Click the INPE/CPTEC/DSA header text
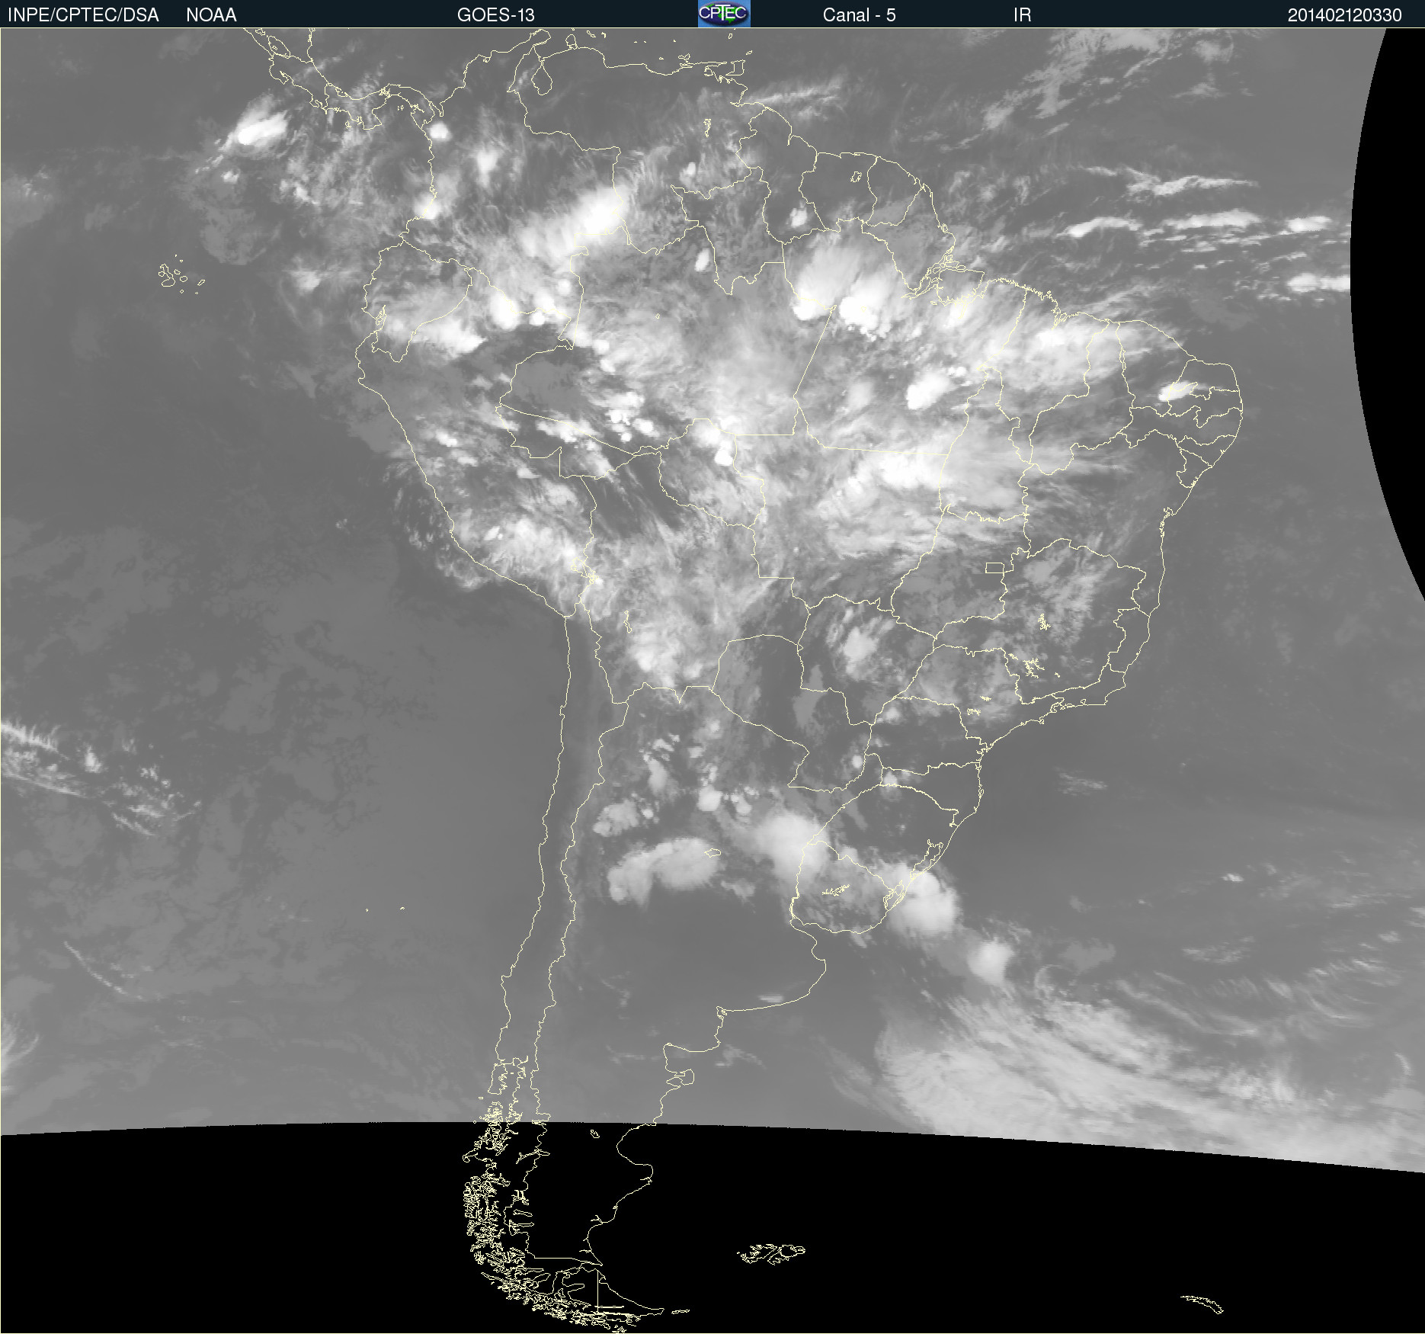The image size is (1425, 1334). 83,14
